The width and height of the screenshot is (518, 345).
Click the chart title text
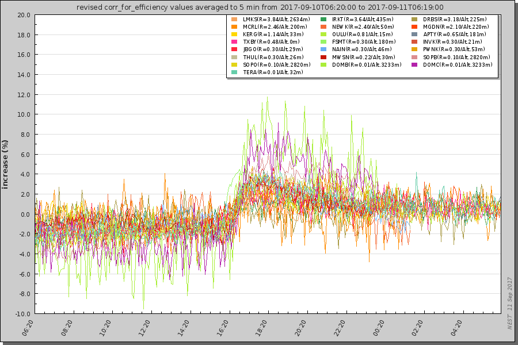[x=260, y=7]
